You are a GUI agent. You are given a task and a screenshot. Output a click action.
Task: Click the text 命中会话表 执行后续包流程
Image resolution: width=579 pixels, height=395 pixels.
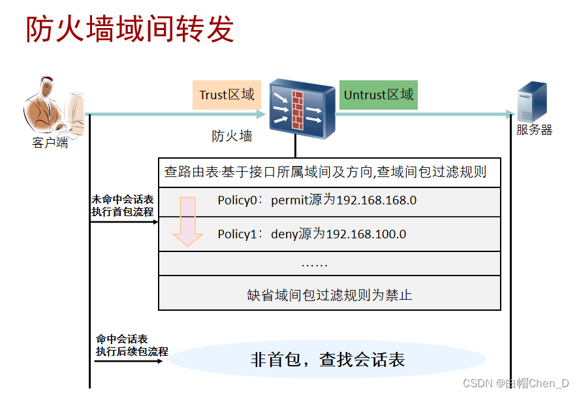tap(132, 345)
